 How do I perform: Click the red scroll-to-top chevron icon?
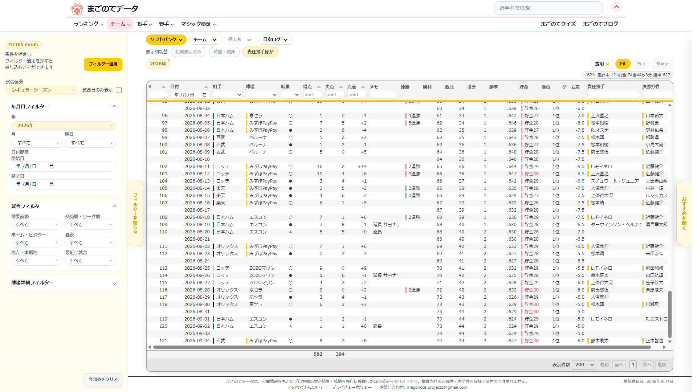coord(616,7)
